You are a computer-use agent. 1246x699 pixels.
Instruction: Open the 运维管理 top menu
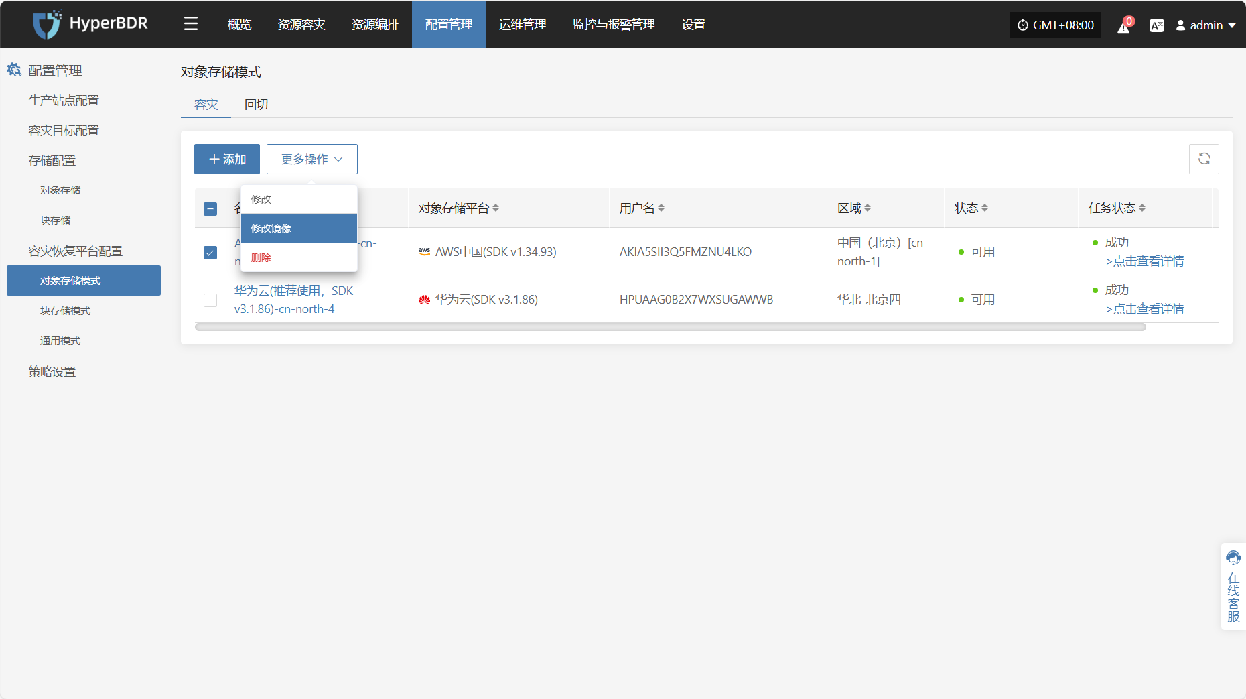point(523,25)
